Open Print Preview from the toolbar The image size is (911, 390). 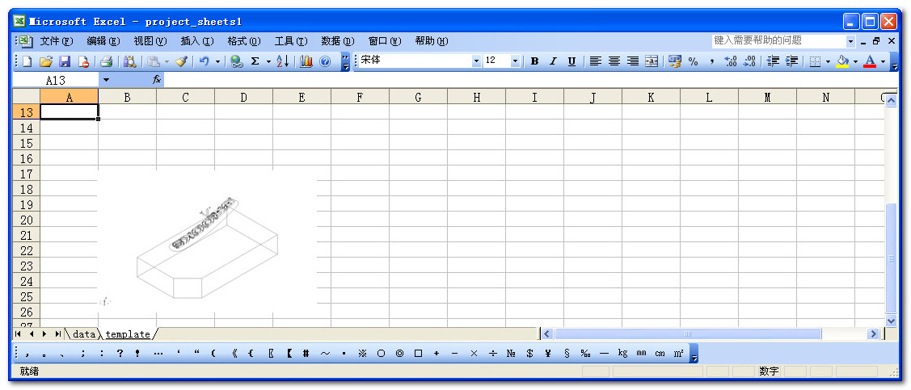point(130,61)
